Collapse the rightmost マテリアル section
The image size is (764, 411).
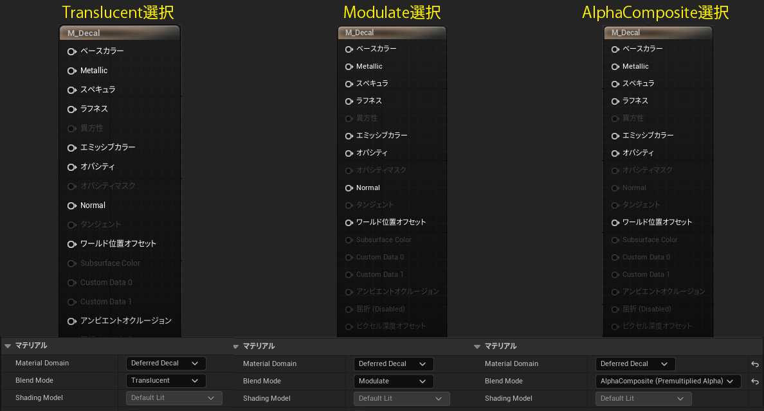477,345
